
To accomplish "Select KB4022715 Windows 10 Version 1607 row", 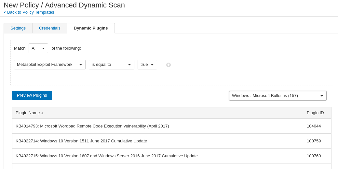I will point(171,156).
